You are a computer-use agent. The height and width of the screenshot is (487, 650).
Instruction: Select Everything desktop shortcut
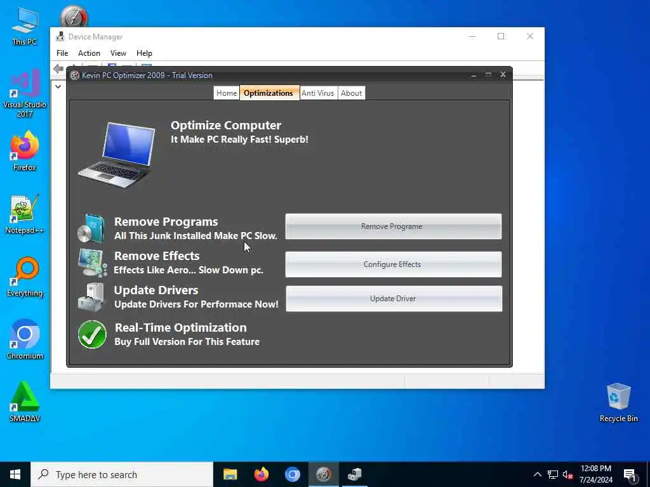[25, 276]
